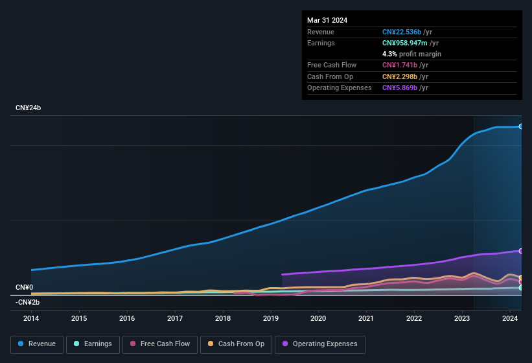The width and height of the screenshot is (532, 363).
Task: Click the blue Revenue legend dot
Action: pyautogui.click(x=21, y=344)
